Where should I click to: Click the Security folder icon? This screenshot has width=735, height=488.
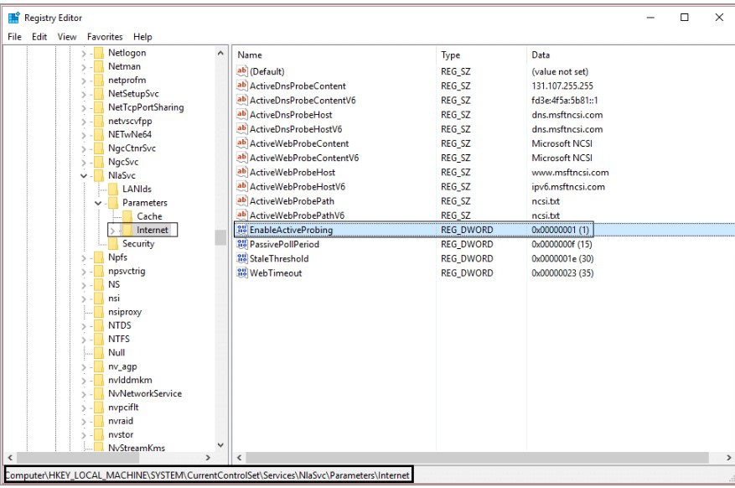(x=113, y=244)
